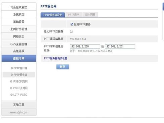The image size is (164, 123).
Task: Open 飞鱼星欢迎您 sidebar menu
Action: click(19, 7)
